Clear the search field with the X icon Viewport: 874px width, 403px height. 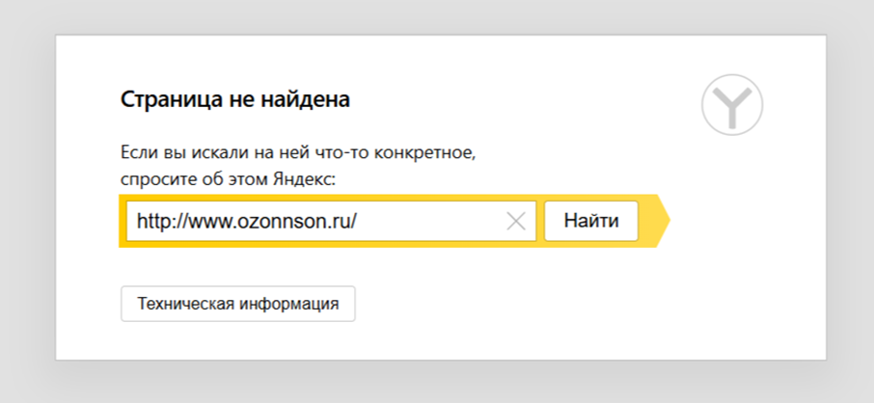516,222
